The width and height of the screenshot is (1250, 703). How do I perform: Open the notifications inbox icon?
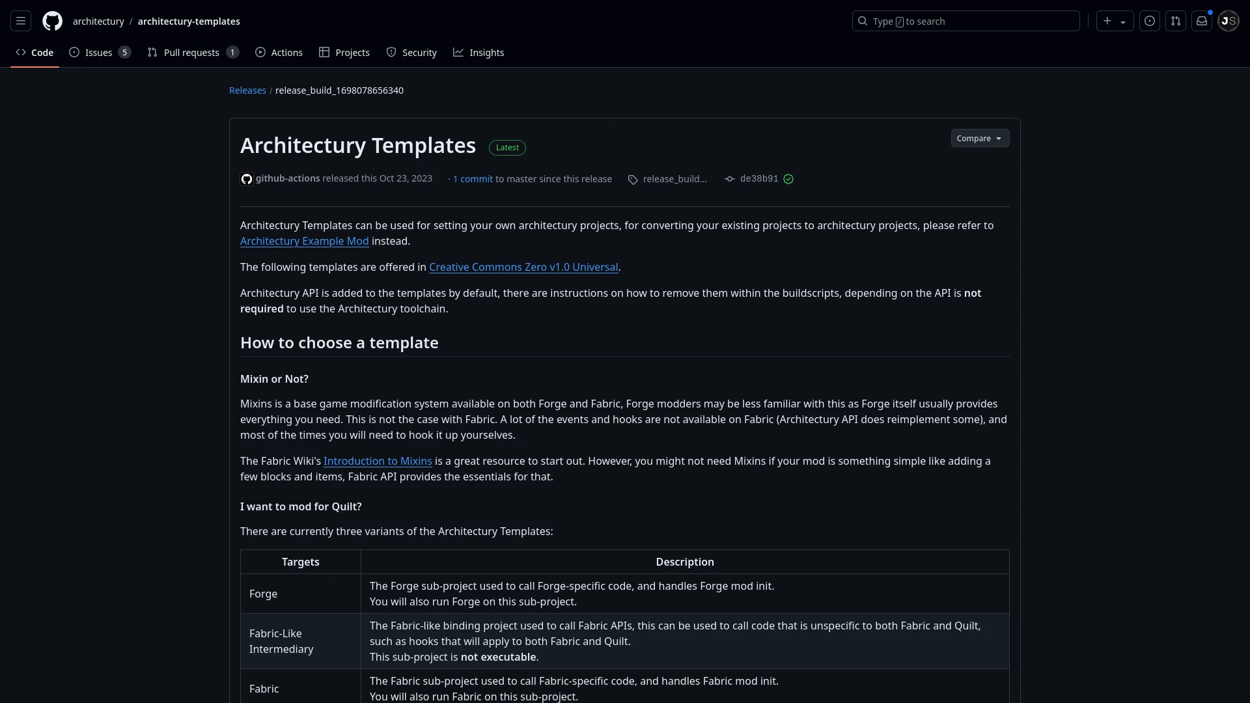[x=1202, y=21]
